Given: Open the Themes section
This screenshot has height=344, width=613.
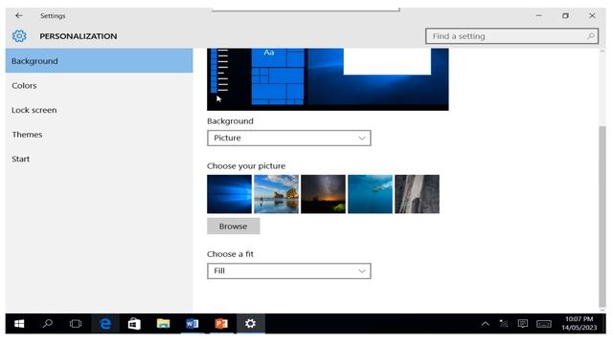Looking at the screenshot, I should [99, 135].
